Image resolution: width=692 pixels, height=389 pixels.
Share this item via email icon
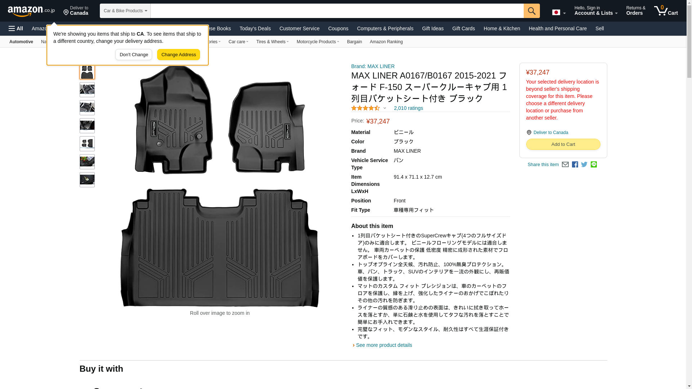click(x=565, y=165)
